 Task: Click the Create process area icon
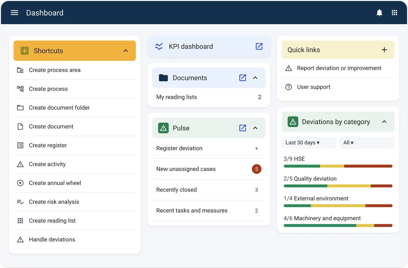coord(20,70)
